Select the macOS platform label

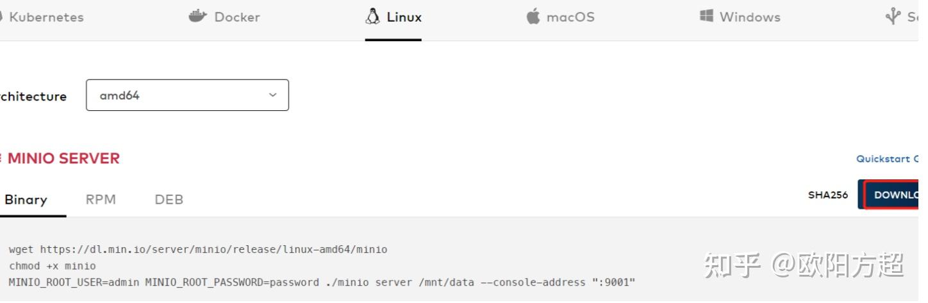(570, 17)
